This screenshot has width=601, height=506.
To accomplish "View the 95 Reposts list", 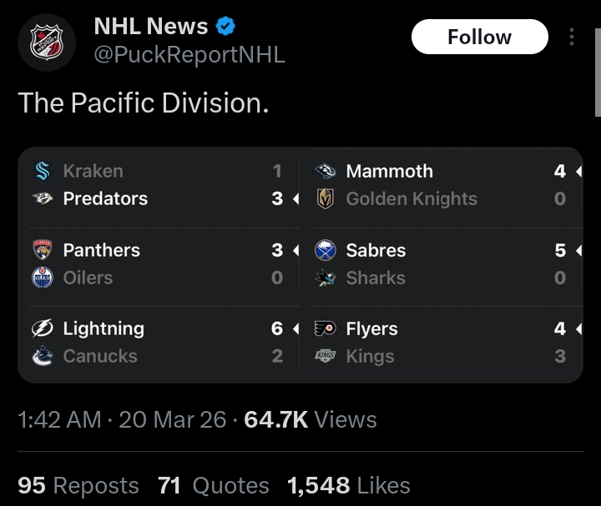I will (78, 485).
